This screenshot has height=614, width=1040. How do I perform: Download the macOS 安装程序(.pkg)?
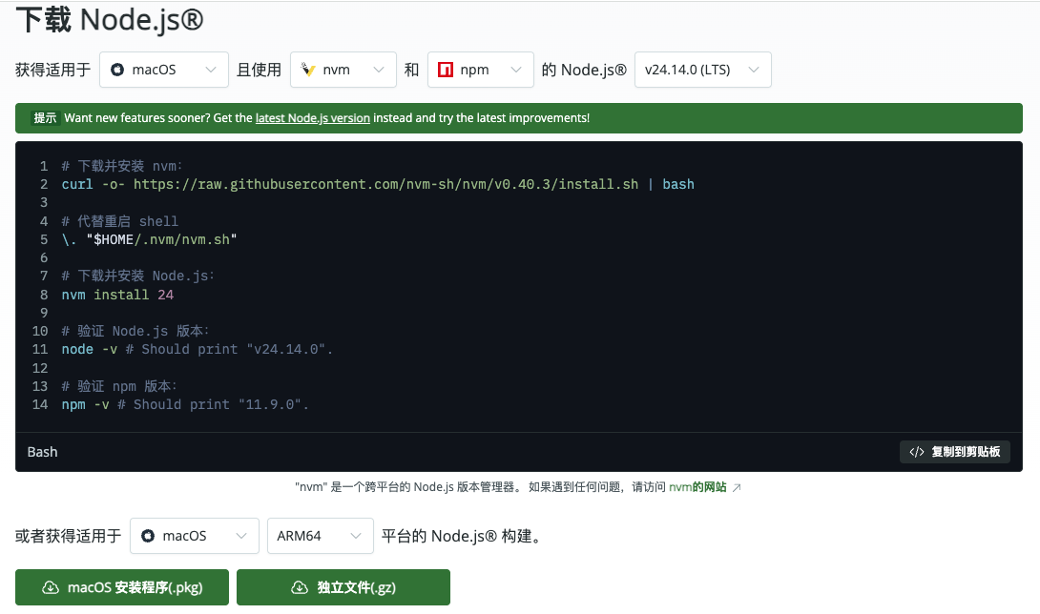point(121,587)
